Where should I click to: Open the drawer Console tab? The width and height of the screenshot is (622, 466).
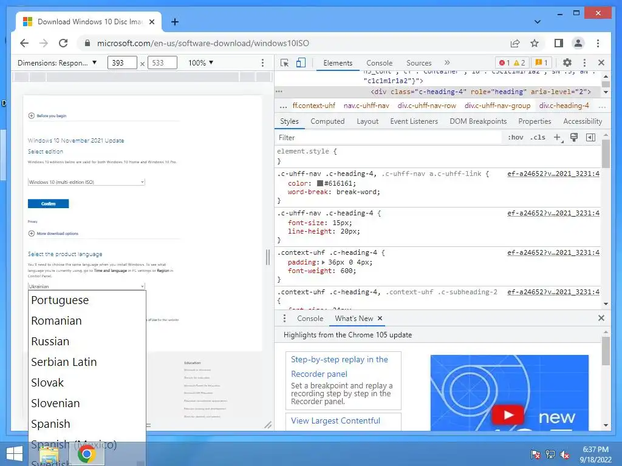(310, 319)
